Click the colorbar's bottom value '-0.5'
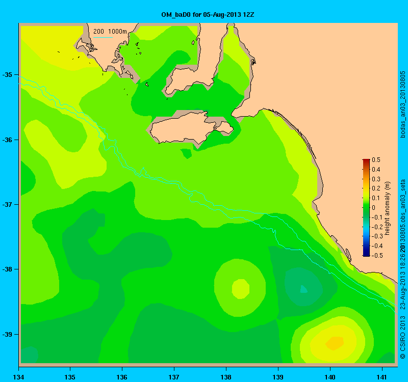Viewport: 408px width, 382px height. pos(377,256)
